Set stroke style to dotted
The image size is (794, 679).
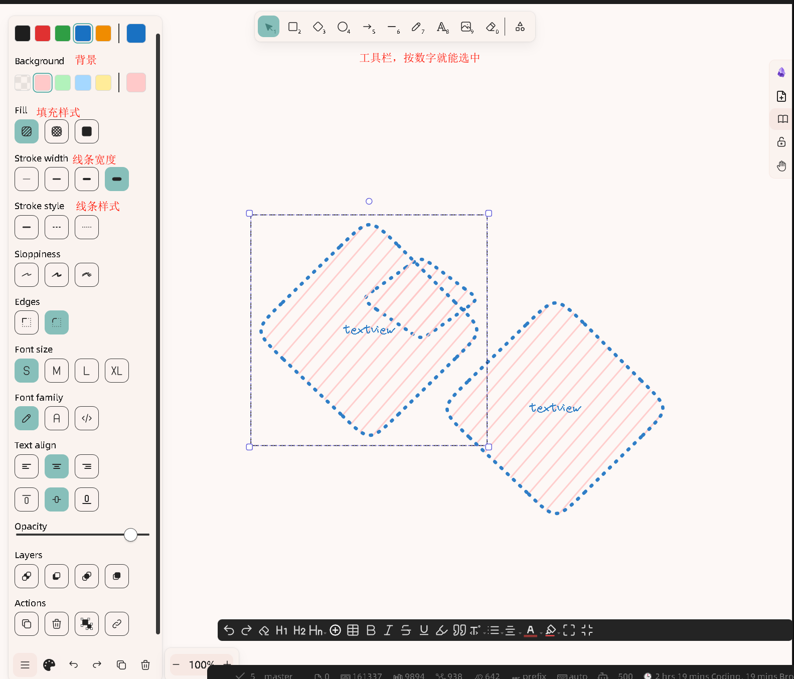87,227
